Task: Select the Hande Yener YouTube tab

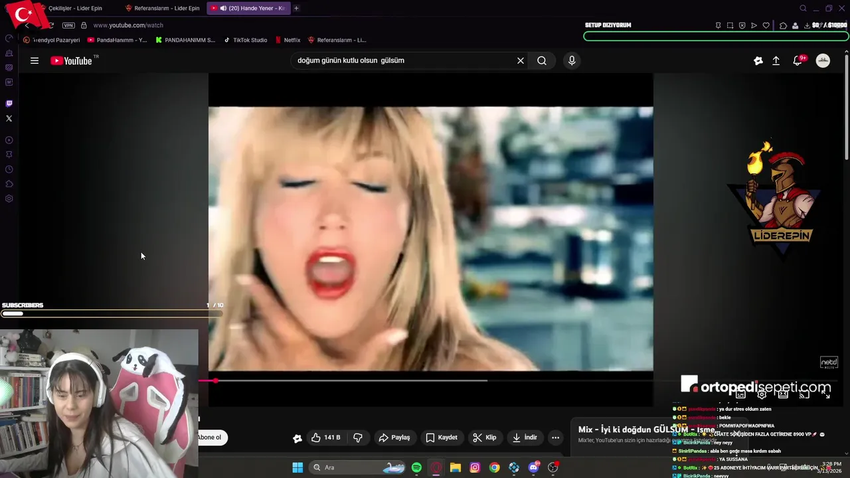Action: tap(248, 8)
